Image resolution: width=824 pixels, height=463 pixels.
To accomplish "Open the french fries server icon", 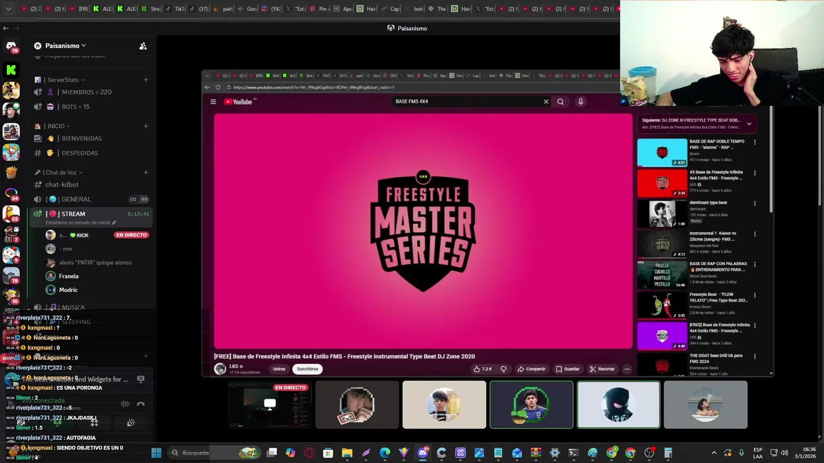I will (x=11, y=172).
